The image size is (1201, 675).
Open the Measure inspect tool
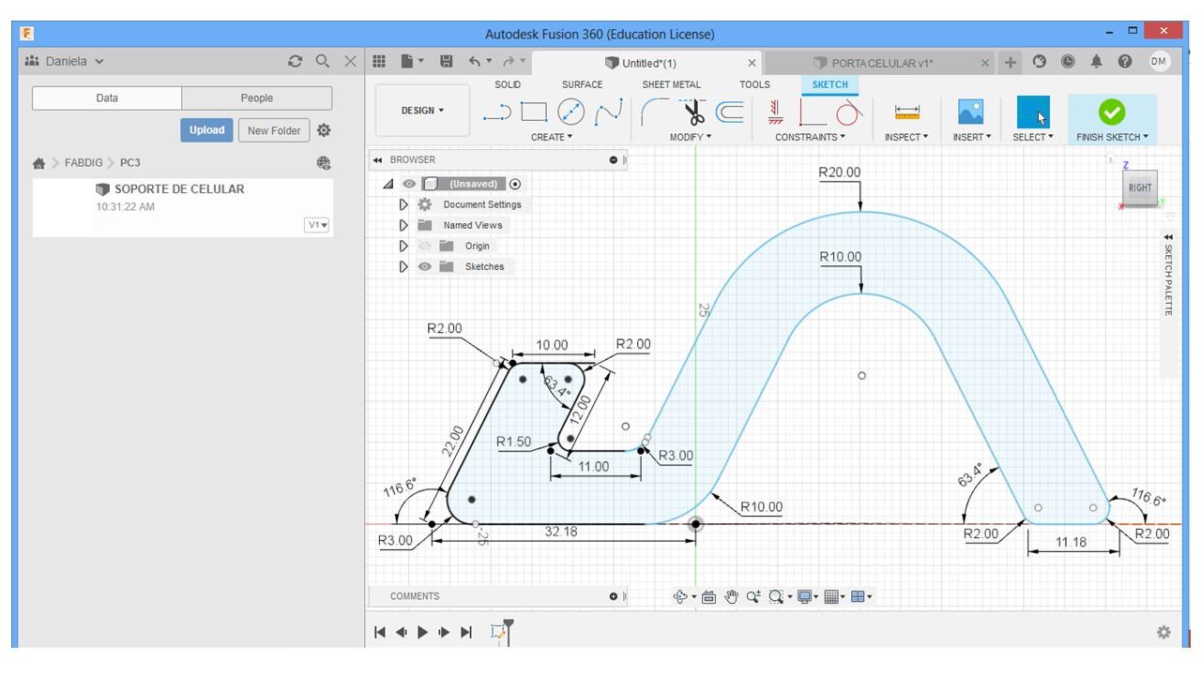point(907,112)
